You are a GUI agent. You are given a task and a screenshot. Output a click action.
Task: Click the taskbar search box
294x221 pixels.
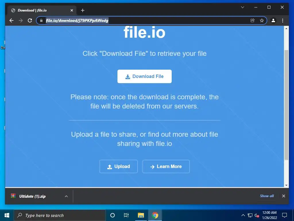[x=60, y=215]
